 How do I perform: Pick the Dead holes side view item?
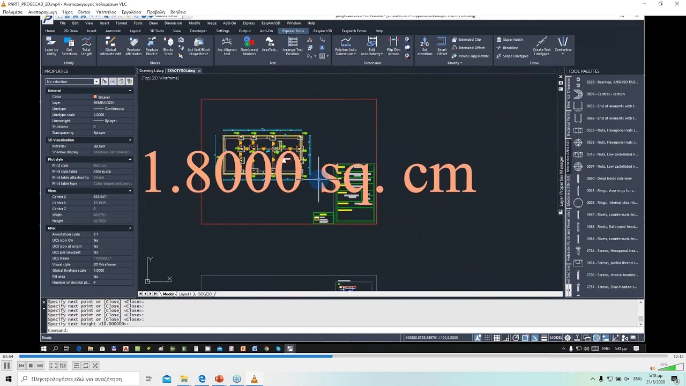click(x=606, y=179)
